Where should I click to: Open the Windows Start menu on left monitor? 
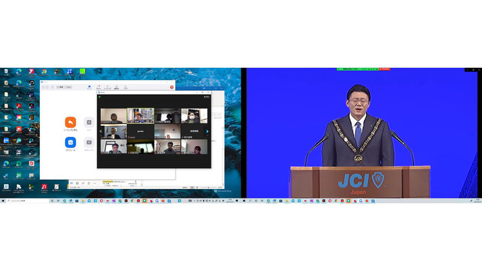pyautogui.click(x=3, y=201)
